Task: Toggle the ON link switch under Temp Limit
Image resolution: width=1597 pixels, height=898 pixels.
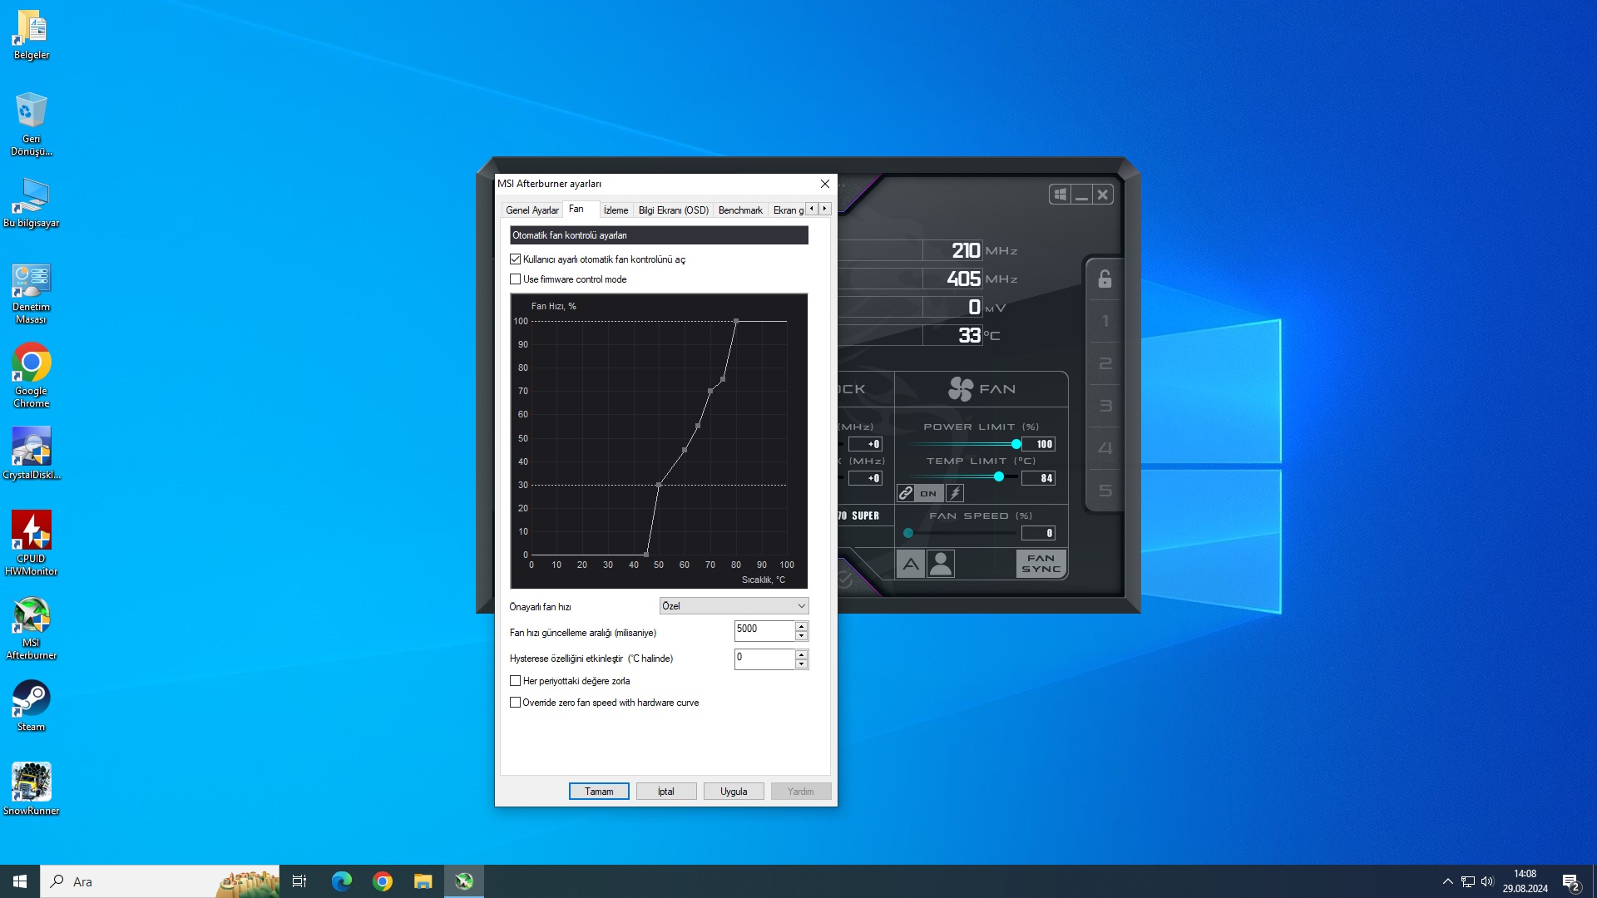Action: pyautogui.click(x=928, y=493)
